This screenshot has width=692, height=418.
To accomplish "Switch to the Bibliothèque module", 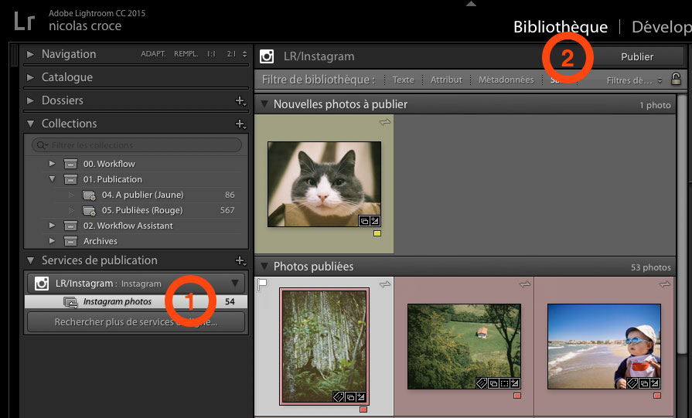I will point(561,27).
